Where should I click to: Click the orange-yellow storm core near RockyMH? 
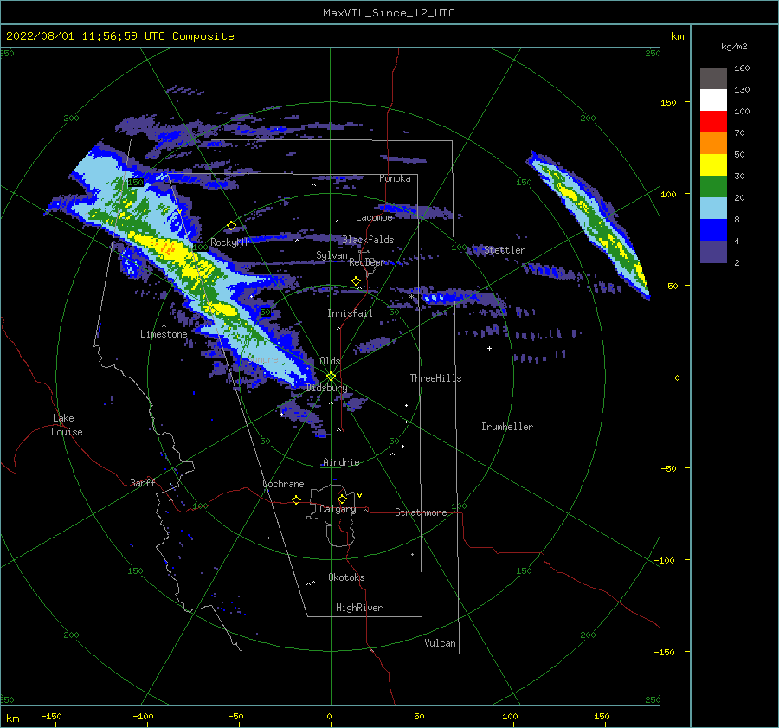[x=169, y=248]
